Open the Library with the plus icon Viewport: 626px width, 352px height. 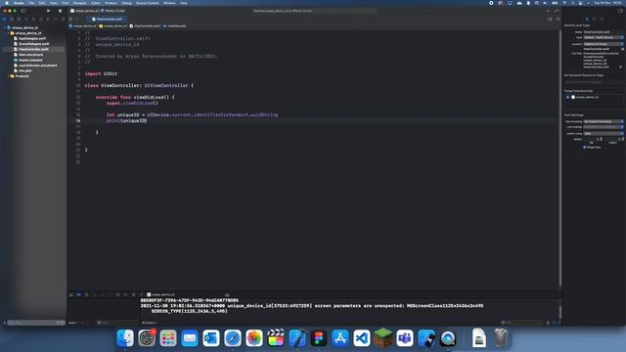[x=548, y=11]
